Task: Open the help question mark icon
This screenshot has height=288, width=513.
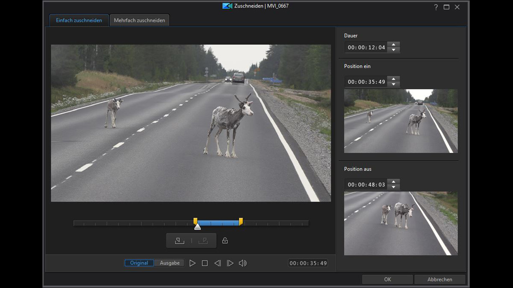Action: 436,7
